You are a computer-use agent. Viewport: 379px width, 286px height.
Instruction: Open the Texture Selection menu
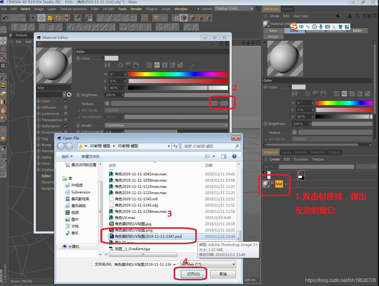point(73,9)
